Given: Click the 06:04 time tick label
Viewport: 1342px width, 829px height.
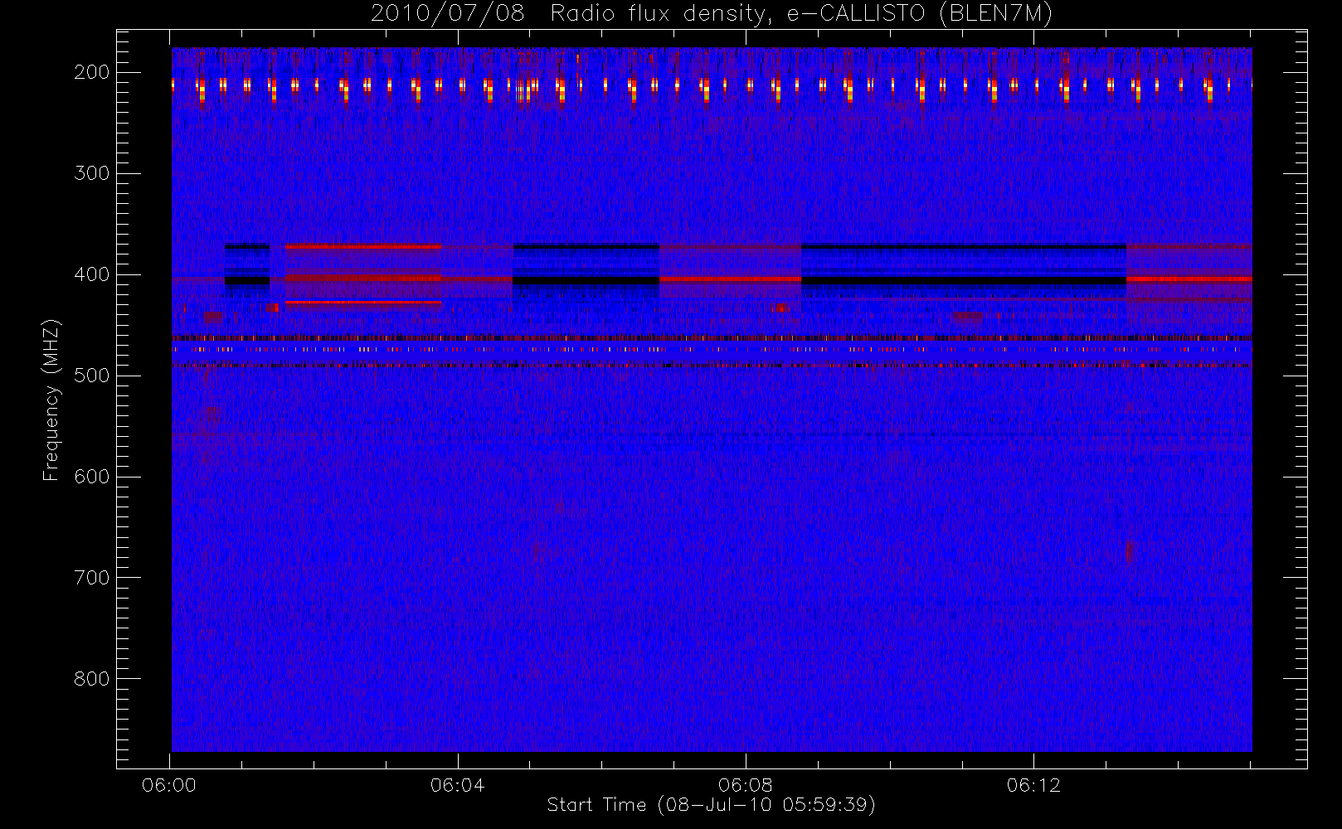Looking at the screenshot, I should [457, 785].
